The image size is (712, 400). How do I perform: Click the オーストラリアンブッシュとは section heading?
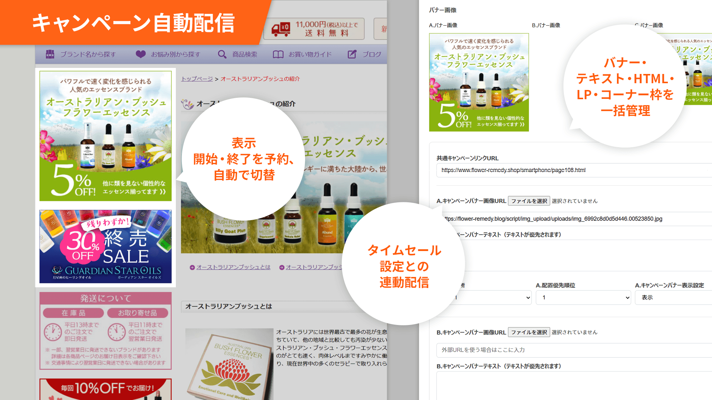pos(229,306)
